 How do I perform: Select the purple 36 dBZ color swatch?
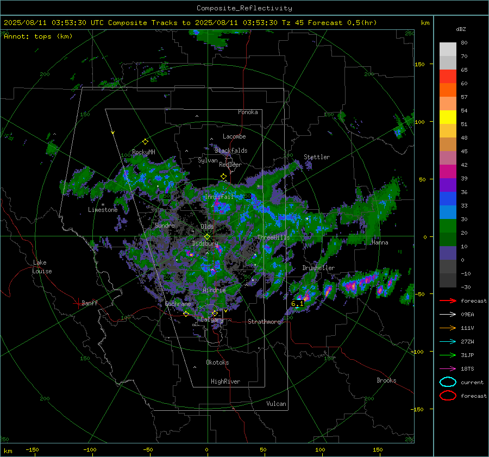[448, 185]
